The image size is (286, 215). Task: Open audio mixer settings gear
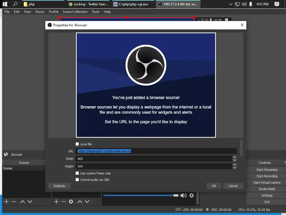click(192, 195)
